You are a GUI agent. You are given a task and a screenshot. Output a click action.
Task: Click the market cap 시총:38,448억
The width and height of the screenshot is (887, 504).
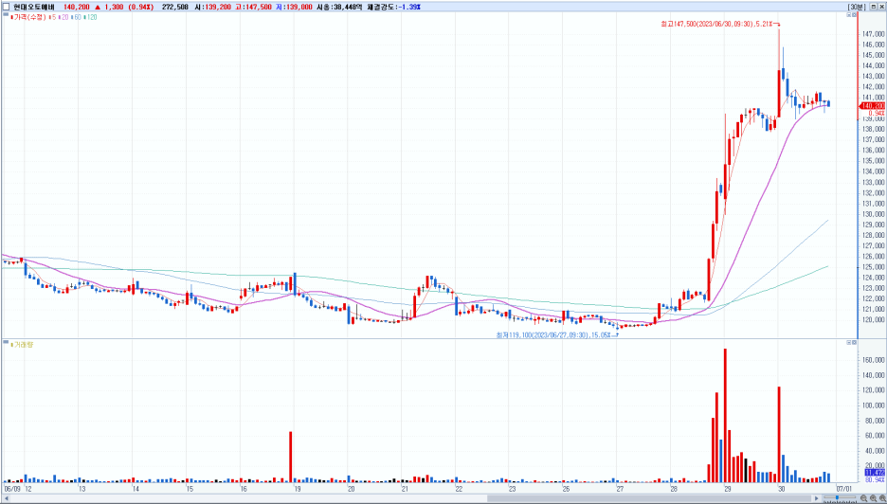[339, 8]
